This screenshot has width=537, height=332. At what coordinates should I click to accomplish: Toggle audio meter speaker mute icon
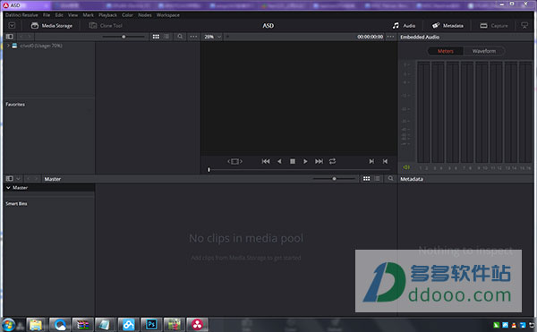click(x=406, y=167)
